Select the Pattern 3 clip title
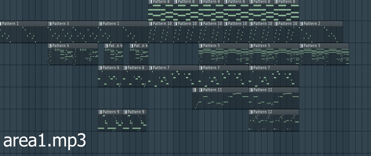This screenshot has height=156, width=371. point(61,24)
